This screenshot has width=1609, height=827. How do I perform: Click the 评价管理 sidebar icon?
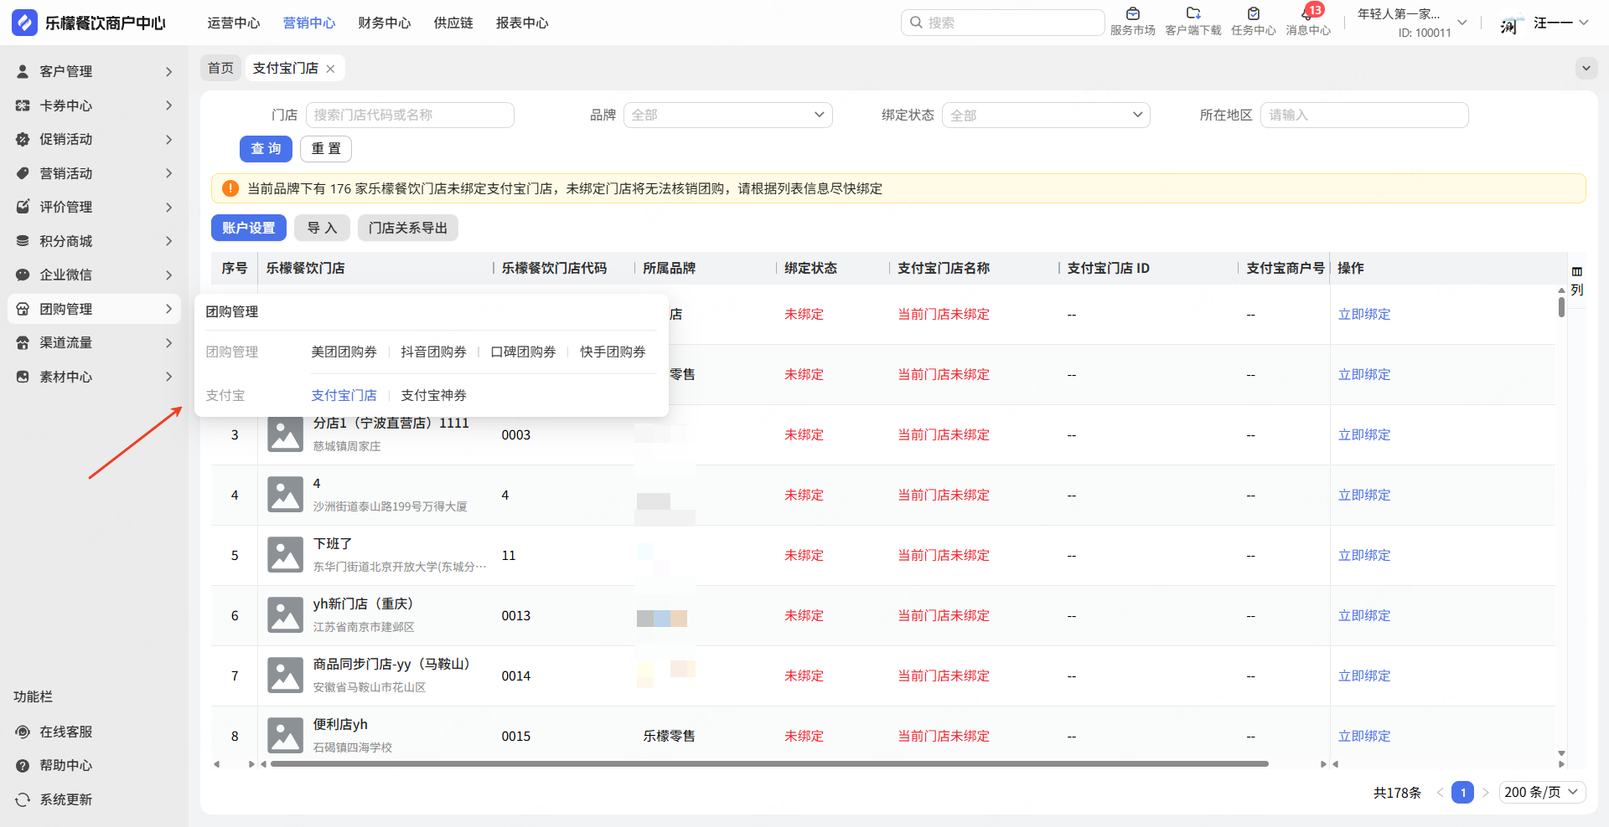point(23,207)
